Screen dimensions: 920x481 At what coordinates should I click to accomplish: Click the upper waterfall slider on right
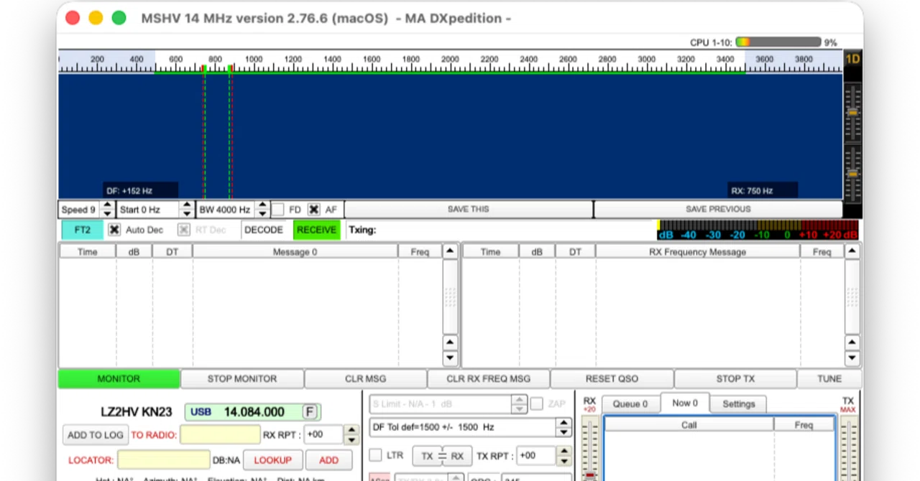pos(852,113)
